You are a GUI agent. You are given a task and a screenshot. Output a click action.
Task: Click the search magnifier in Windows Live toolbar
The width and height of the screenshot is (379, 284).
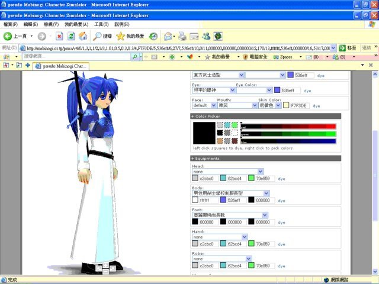(135, 57)
